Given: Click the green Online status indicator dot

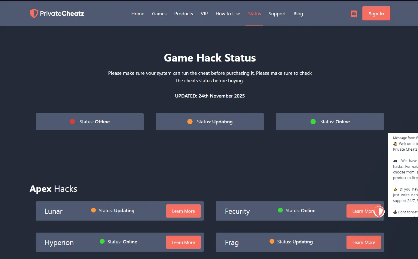Looking at the screenshot, I should pyautogui.click(x=313, y=121).
